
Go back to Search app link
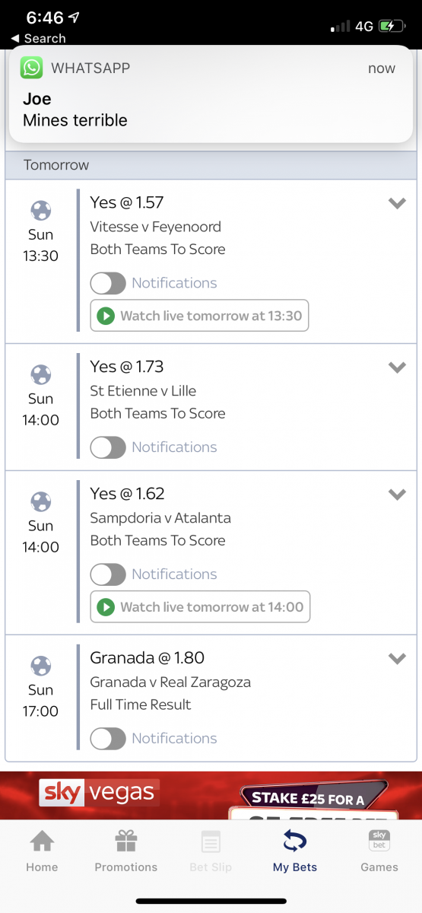(39, 38)
